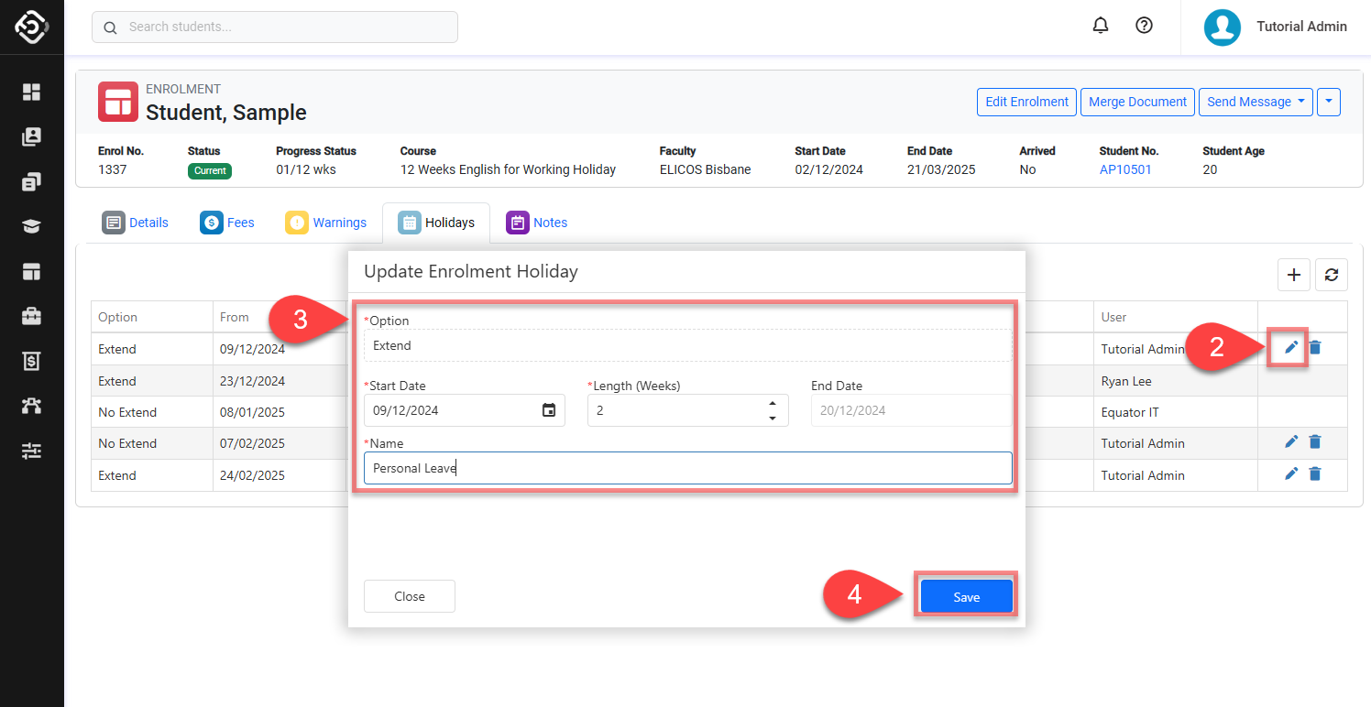Viewport: 1371px width, 707px height.
Task: Increase the Length (Weeks) value
Action: pos(773,404)
